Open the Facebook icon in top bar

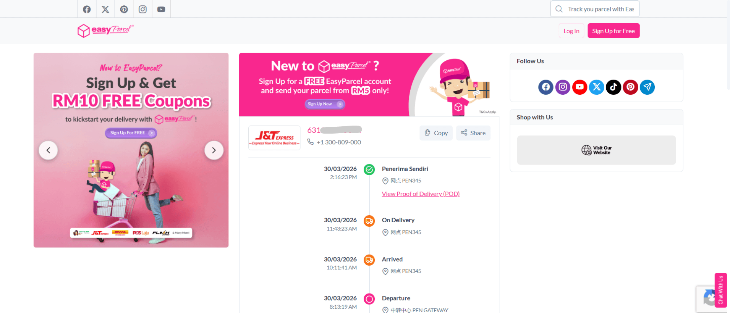pyautogui.click(x=87, y=9)
